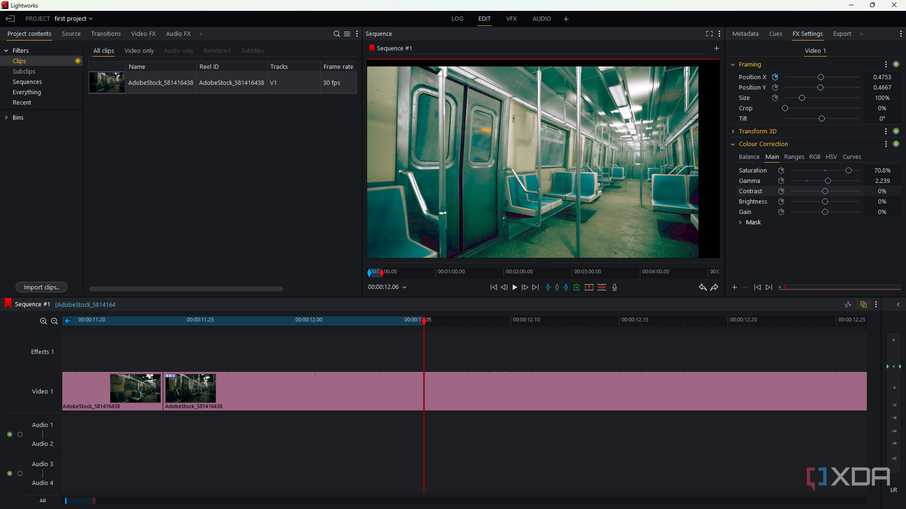Screen dimensions: 906x509
Task: Click the undo arrow icon
Action: point(702,287)
